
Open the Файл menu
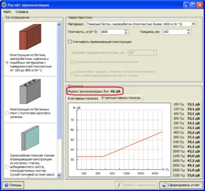[7, 12]
